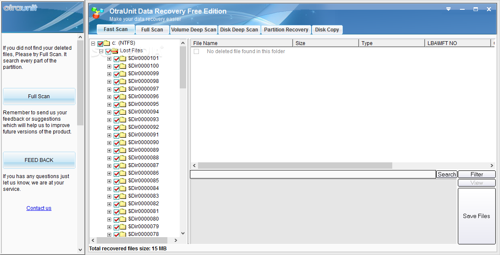
Task: Uncheck the Lost Files checkbox
Action: point(109,51)
